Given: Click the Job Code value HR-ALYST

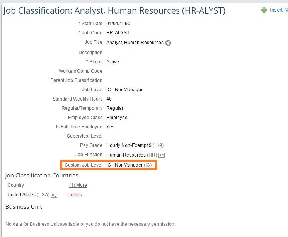Looking at the screenshot, I should click(118, 33).
